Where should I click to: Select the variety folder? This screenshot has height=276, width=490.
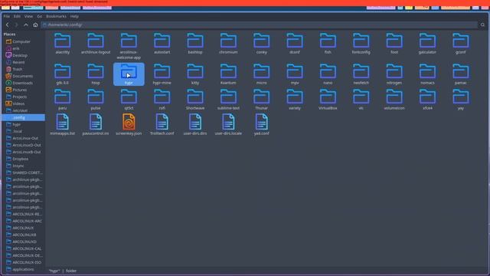tap(295, 100)
